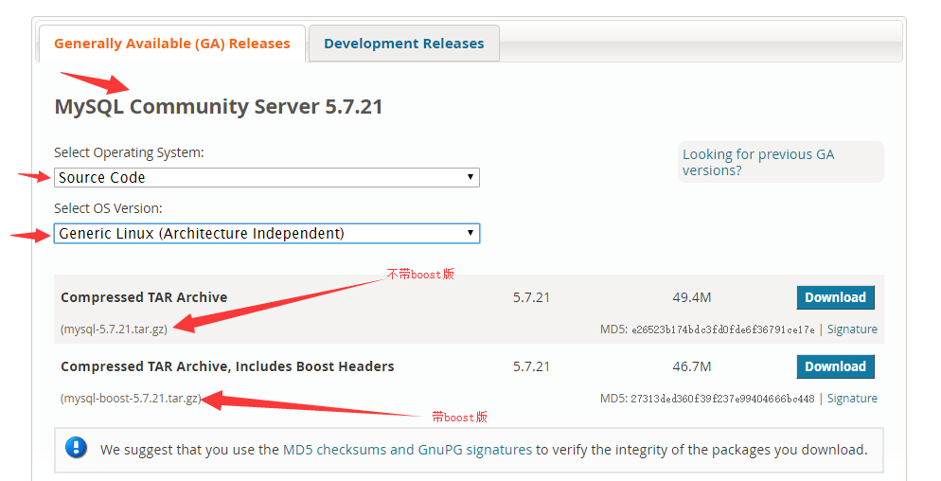Click the MD5 hash starting with e26523b174
The width and height of the screenshot is (941, 481).
(722, 330)
